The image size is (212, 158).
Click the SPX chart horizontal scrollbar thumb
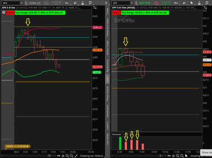pyautogui.click(x=49, y=155)
